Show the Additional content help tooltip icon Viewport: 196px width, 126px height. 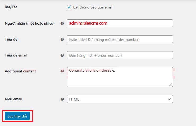62,71
